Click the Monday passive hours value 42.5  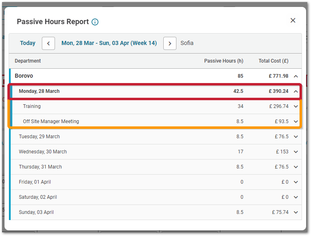point(238,91)
